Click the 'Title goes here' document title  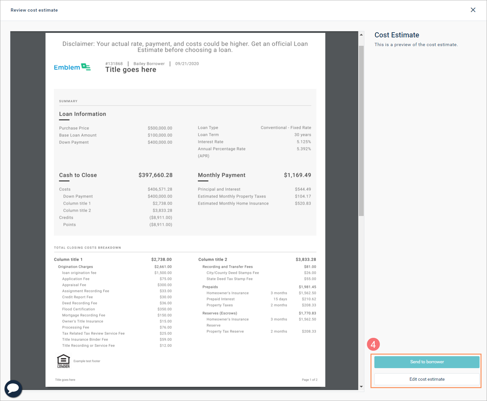click(131, 70)
